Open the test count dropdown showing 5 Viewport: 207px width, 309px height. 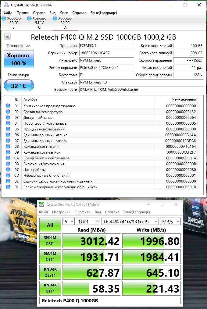[x=68, y=222]
